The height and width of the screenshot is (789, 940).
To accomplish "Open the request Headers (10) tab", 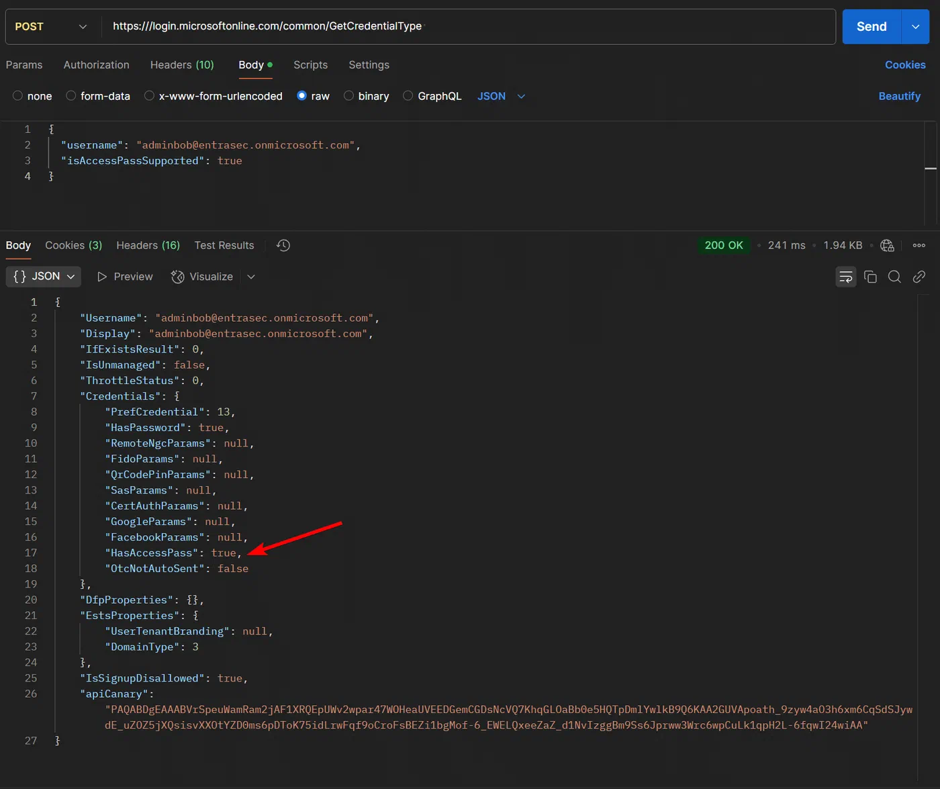I will click(x=182, y=64).
